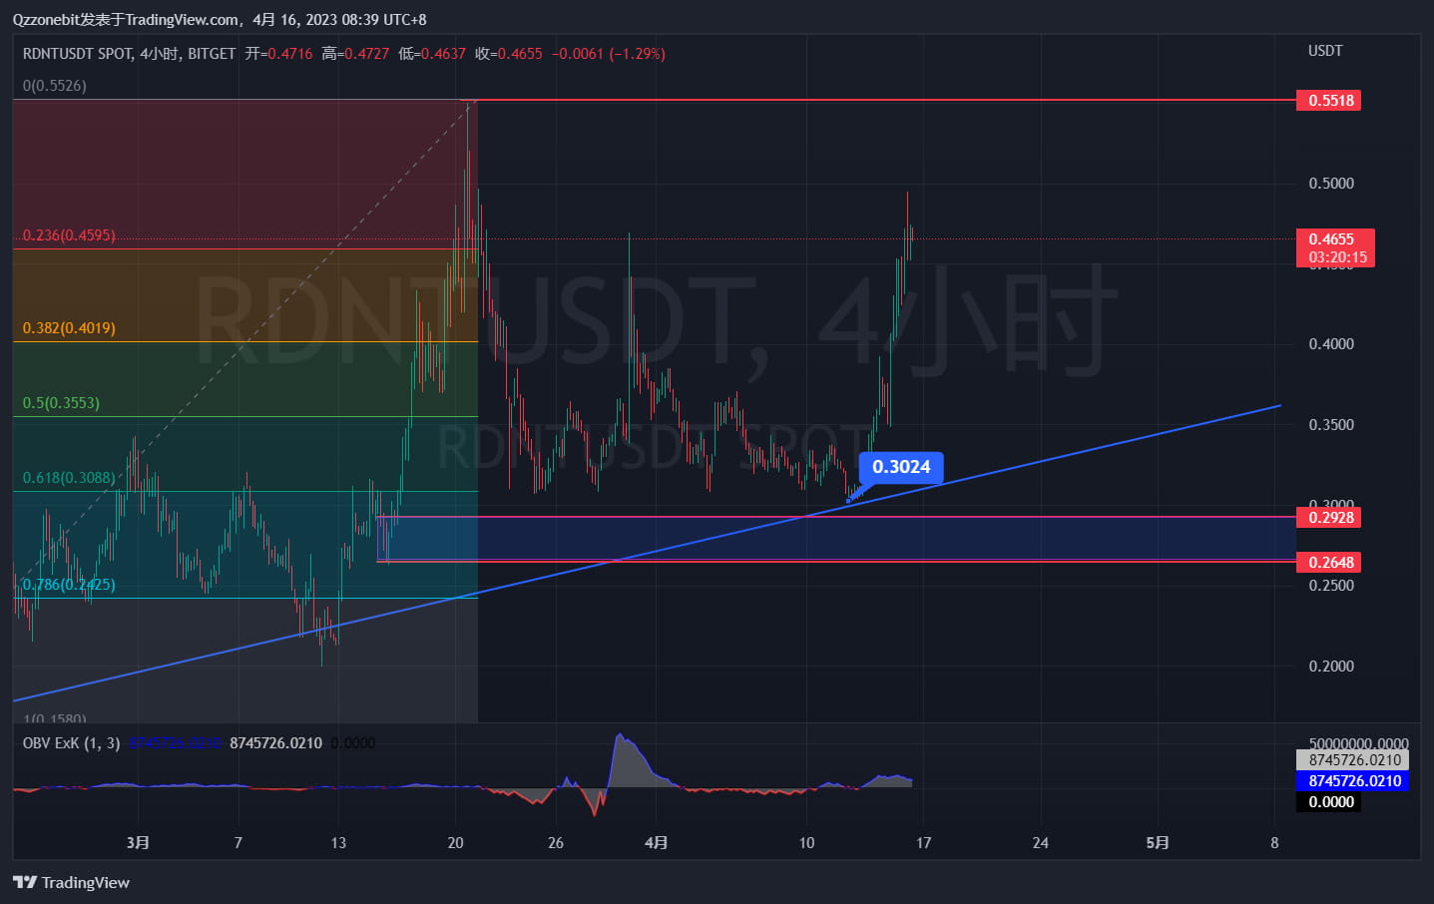Click the blue 0.3024 price callout
1434x904 pixels.
(x=901, y=467)
